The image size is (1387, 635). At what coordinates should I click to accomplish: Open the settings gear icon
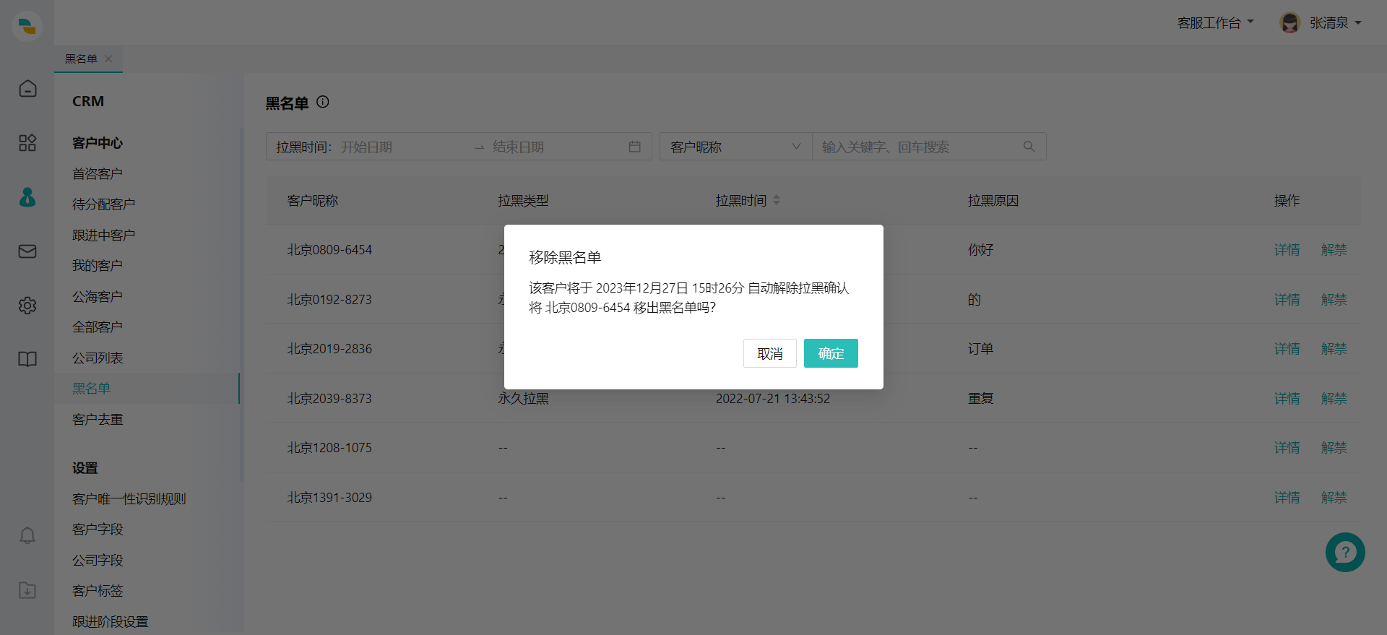(27, 305)
